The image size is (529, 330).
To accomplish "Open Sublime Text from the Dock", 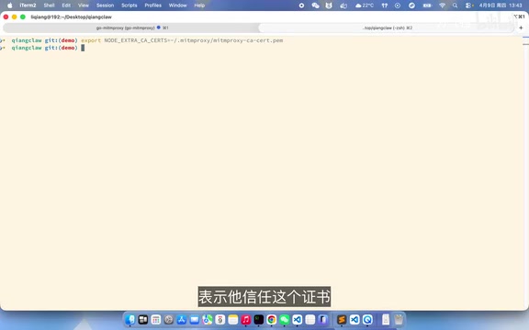I will [x=342, y=319].
